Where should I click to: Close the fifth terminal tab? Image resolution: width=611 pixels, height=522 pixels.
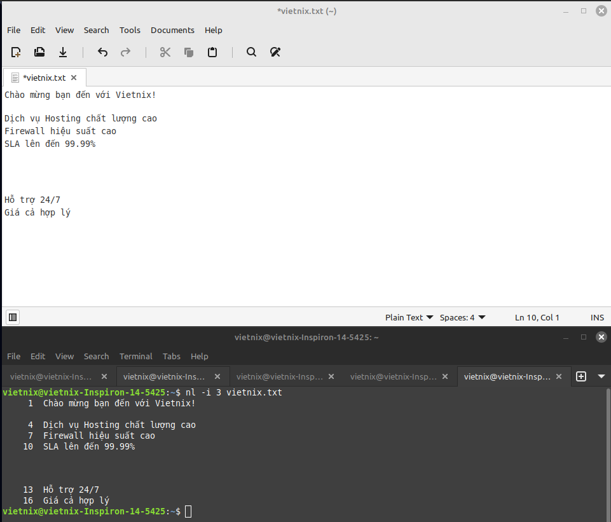559,376
